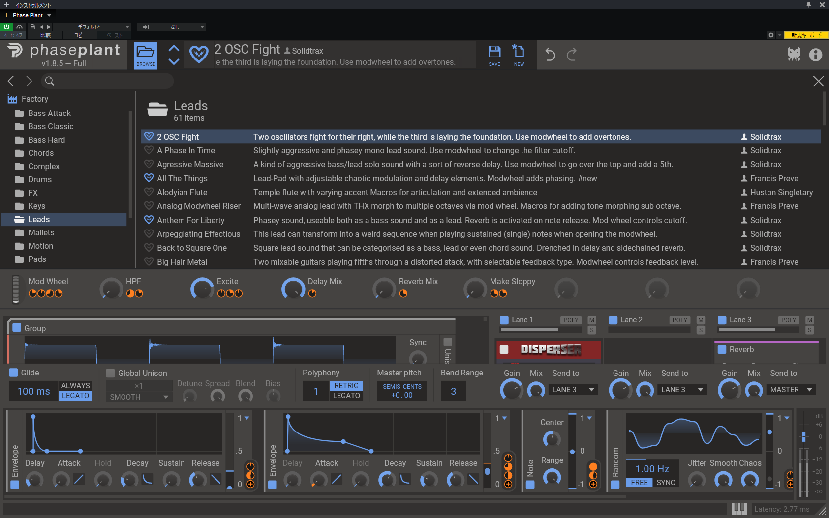Image resolution: width=829 pixels, height=518 pixels.
Task: Load the next preset with down arrow
Action: coord(174,61)
